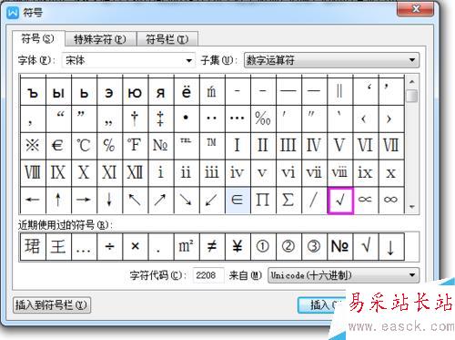Select the reference mark ※
Viewport: 455px width, 340px height.
33,146
